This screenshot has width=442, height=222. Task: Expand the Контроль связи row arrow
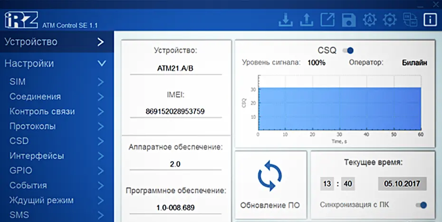101,111
